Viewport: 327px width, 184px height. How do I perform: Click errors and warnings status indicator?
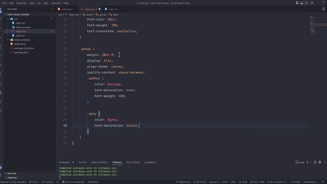(x=34, y=182)
